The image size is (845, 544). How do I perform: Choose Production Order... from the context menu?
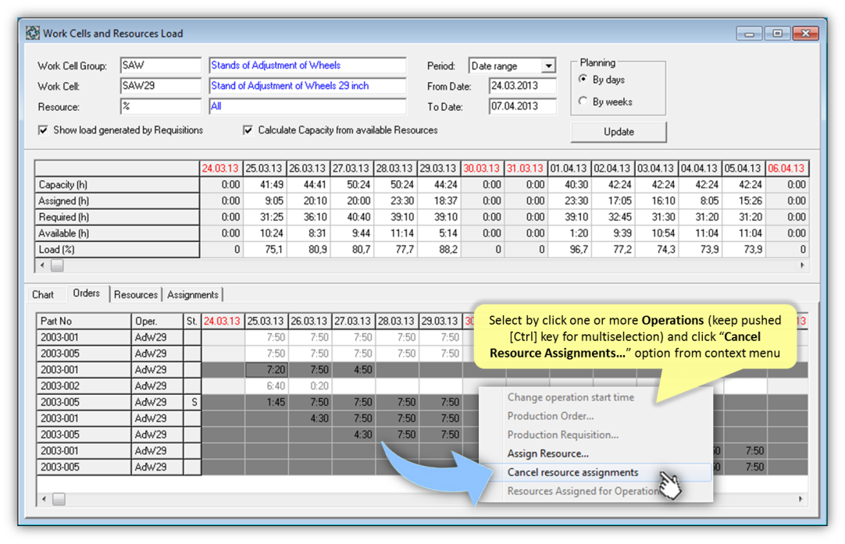(551, 416)
